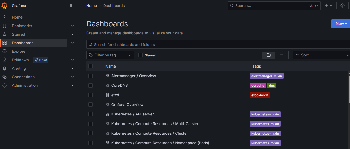This screenshot has height=149, width=350.
Task: Check the Kubernetes / API server checkbox
Action: 91,114
